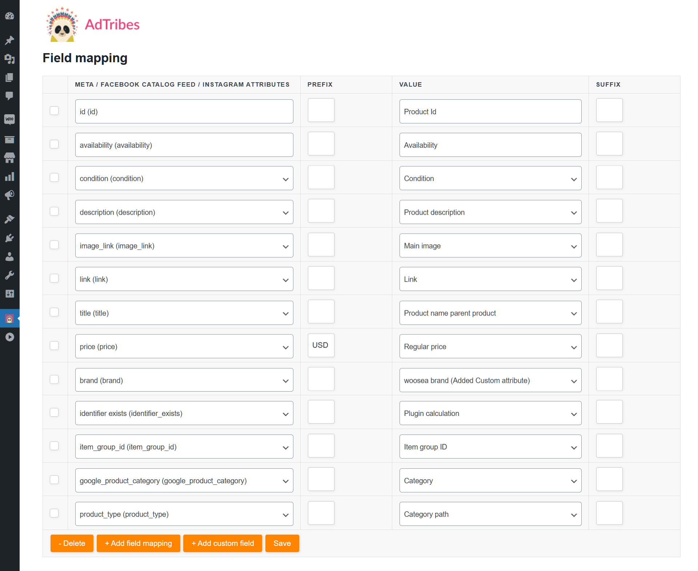Click the Marketing megaphone icon

point(9,195)
